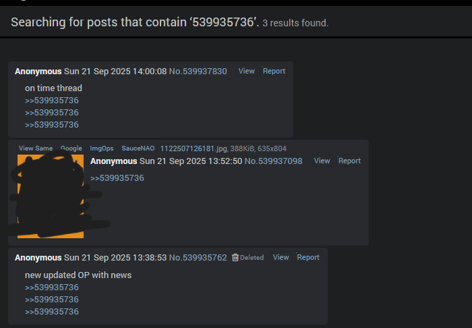
Task: Follow second >>539935736 quote in on time thread post
Action: pyautogui.click(x=52, y=113)
